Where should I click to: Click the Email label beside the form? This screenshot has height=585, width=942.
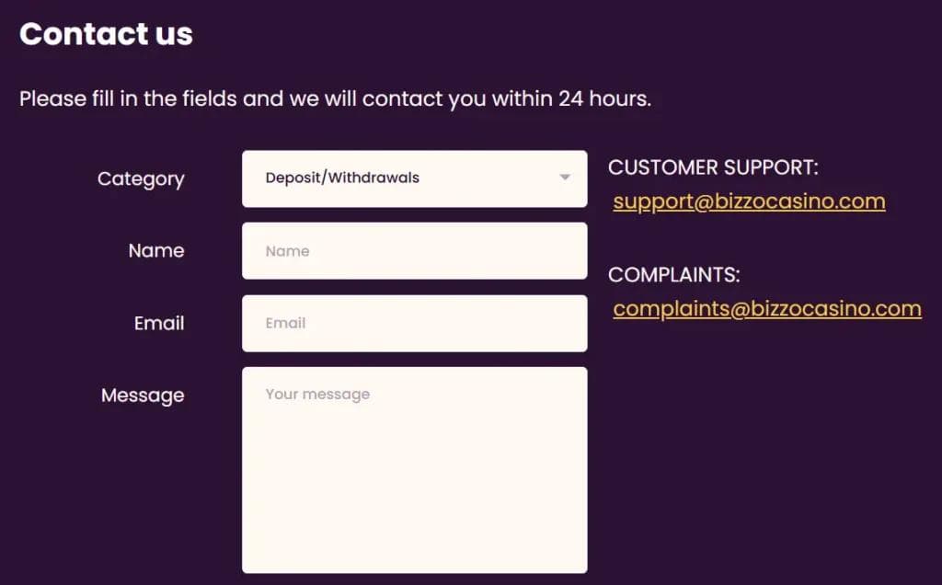click(159, 323)
